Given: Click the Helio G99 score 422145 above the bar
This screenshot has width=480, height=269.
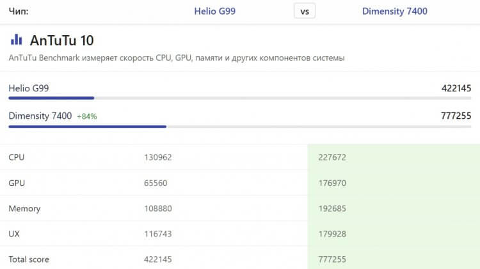Looking at the screenshot, I should pyautogui.click(x=456, y=88).
